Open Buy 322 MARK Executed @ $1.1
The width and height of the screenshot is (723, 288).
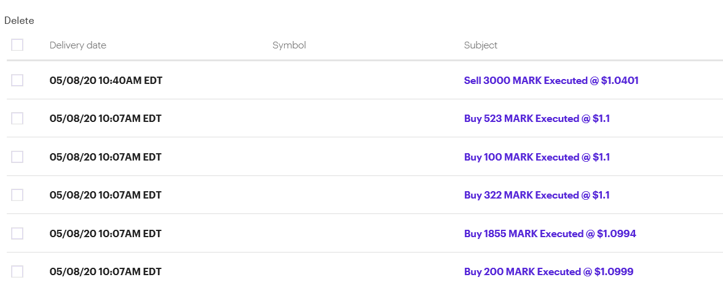tap(537, 195)
